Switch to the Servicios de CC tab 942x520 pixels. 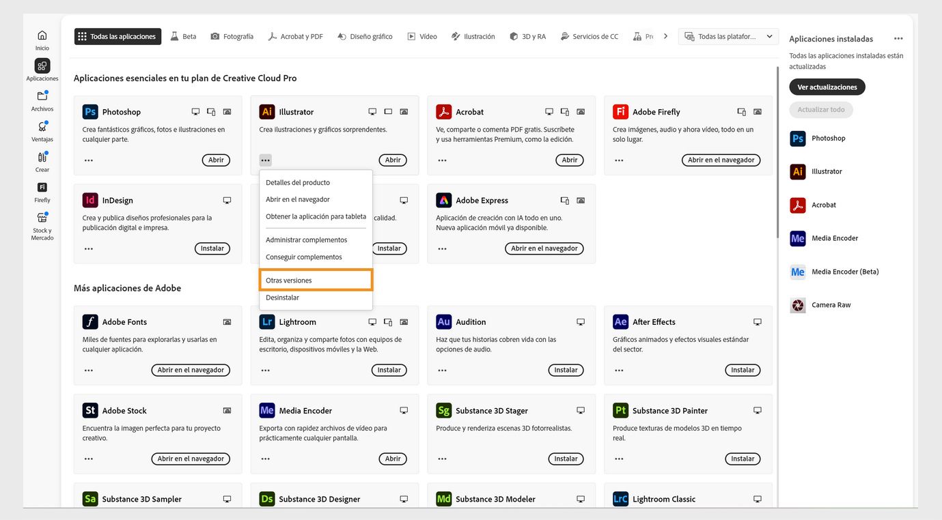[x=590, y=37]
